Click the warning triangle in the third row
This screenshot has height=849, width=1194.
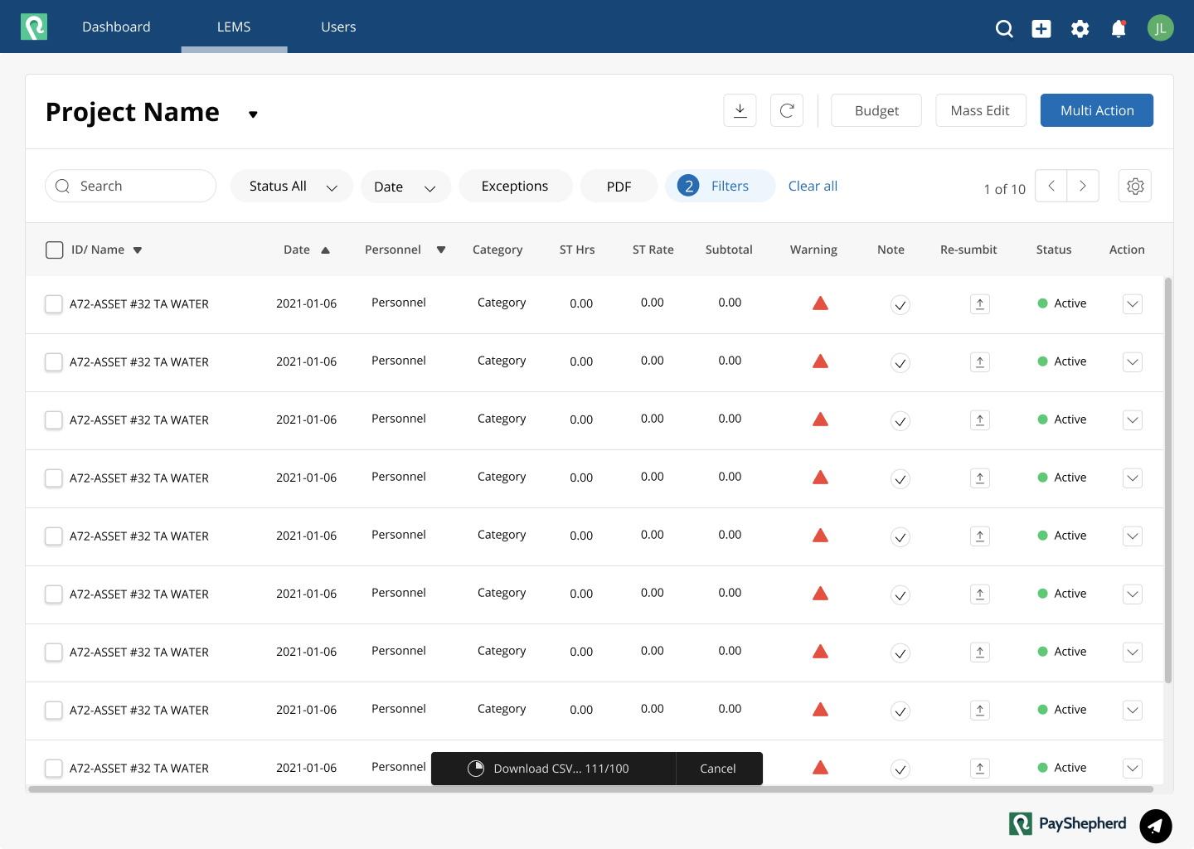[x=821, y=420]
